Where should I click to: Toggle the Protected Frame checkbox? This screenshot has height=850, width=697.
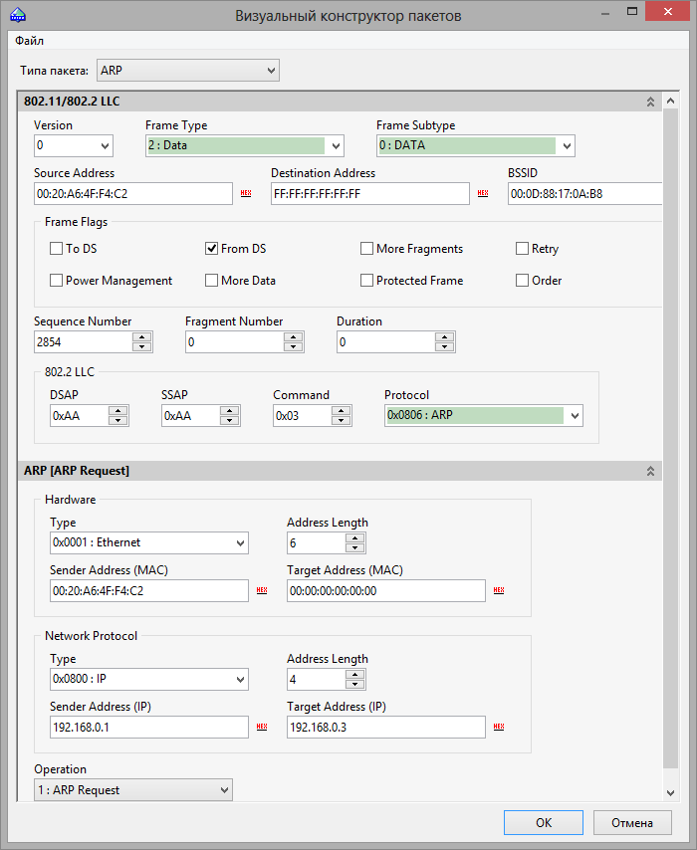pyautogui.click(x=366, y=281)
